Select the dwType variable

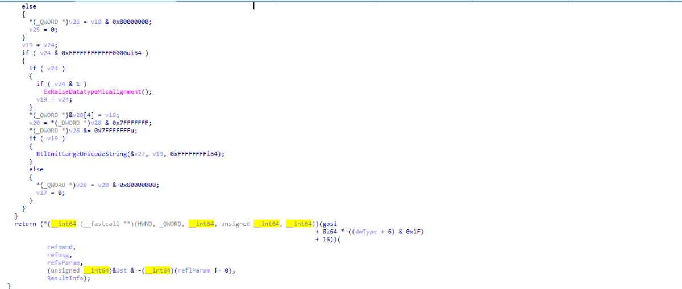[366, 232]
